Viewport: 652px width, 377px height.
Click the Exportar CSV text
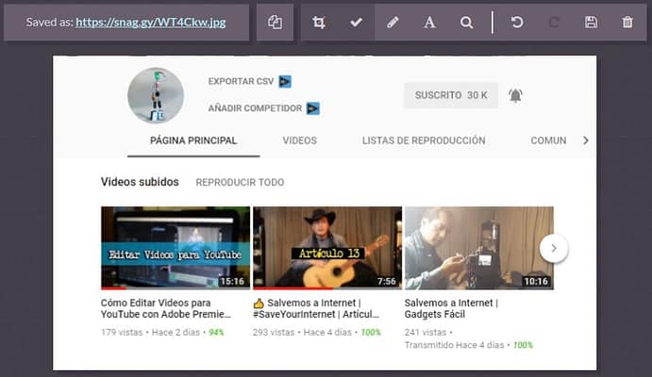[x=241, y=81]
